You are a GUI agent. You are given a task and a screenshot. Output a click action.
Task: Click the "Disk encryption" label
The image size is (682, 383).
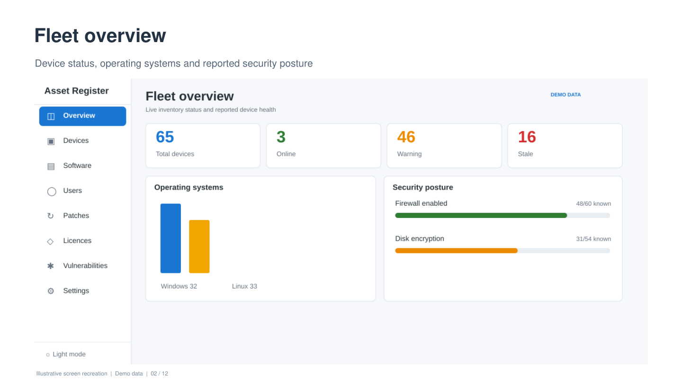pos(420,239)
